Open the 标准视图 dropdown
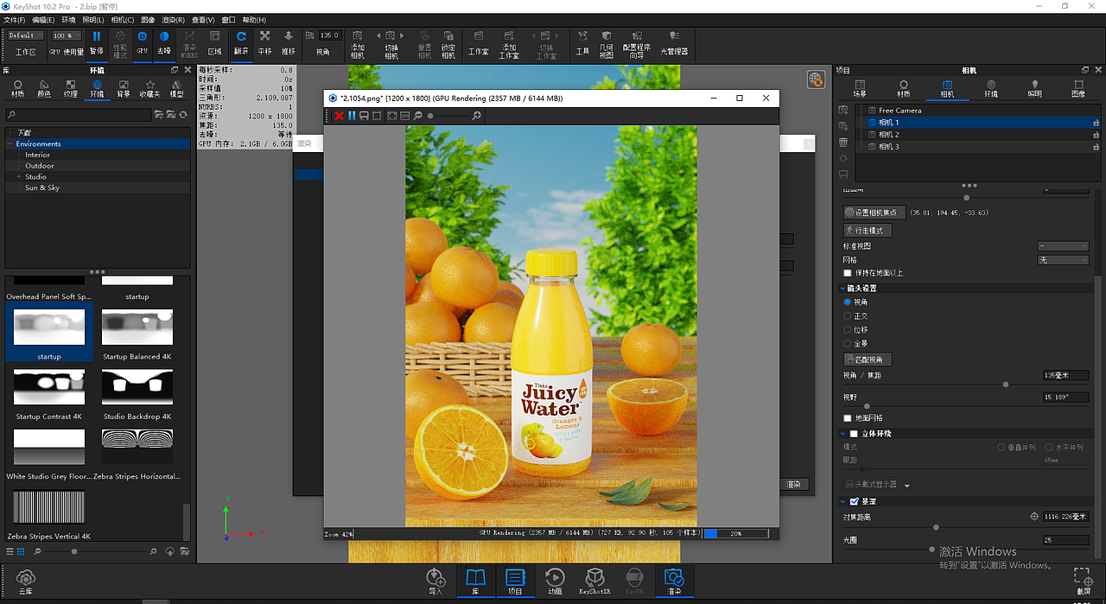 1062,246
